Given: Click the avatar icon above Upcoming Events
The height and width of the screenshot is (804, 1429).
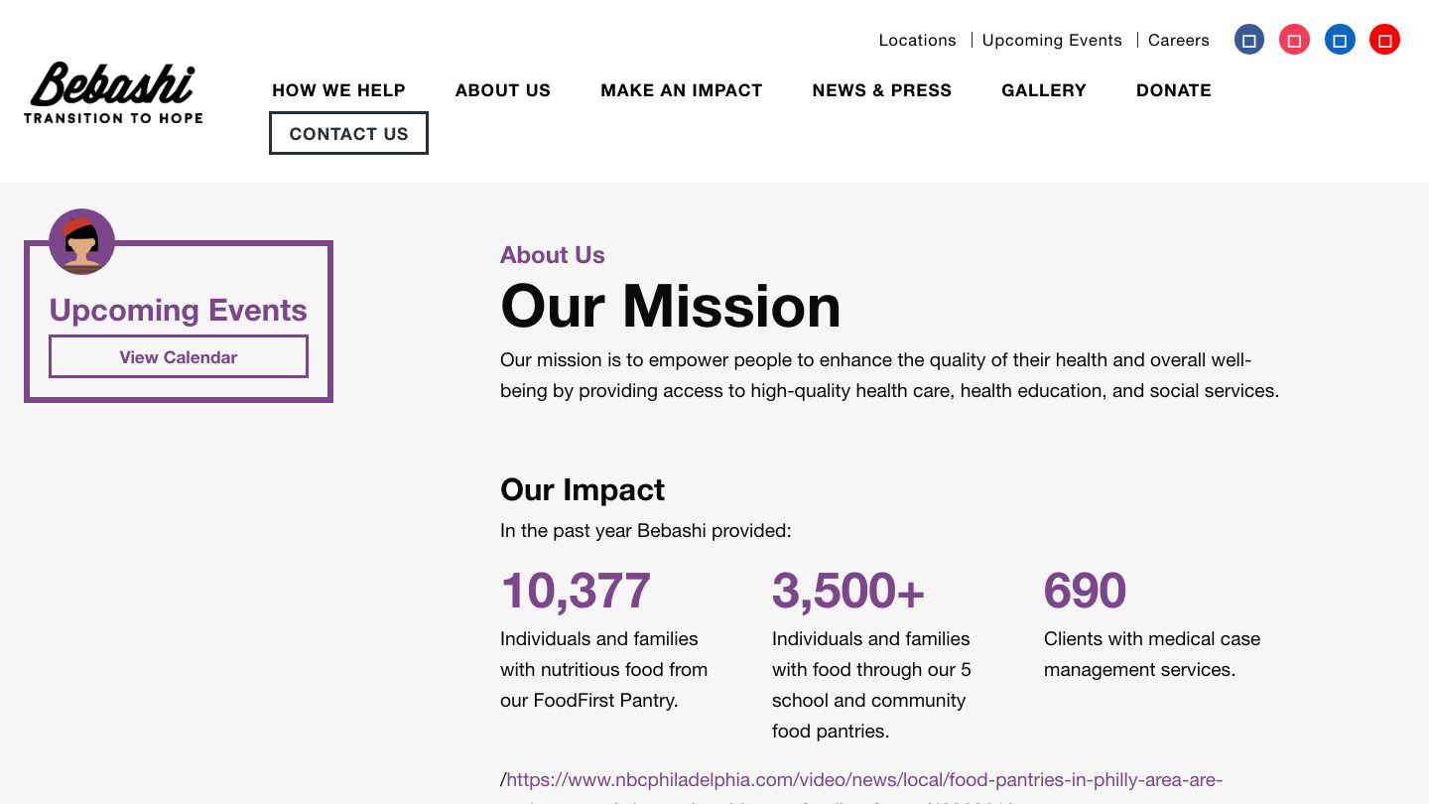Looking at the screenshot, I should pos(81,241).
